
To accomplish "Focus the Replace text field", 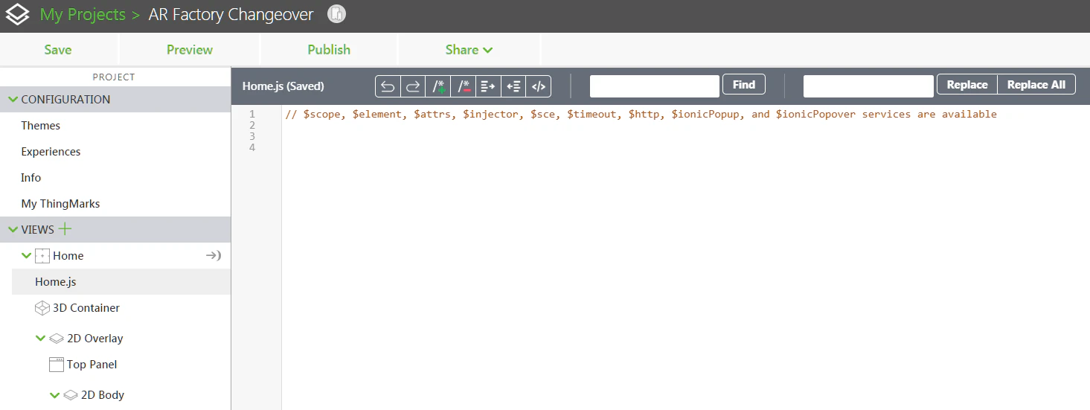I will point(868,86).
